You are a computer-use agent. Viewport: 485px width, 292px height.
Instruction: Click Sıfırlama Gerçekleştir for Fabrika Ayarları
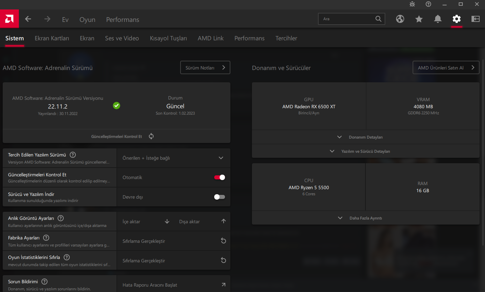pos(144,241)
